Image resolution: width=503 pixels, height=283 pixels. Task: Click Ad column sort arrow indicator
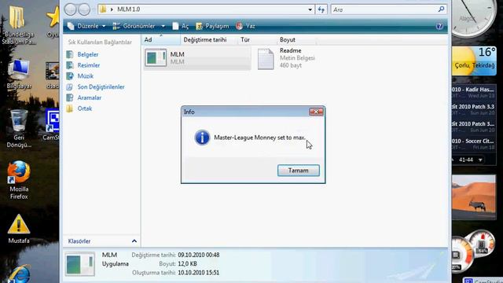[161, 35]
